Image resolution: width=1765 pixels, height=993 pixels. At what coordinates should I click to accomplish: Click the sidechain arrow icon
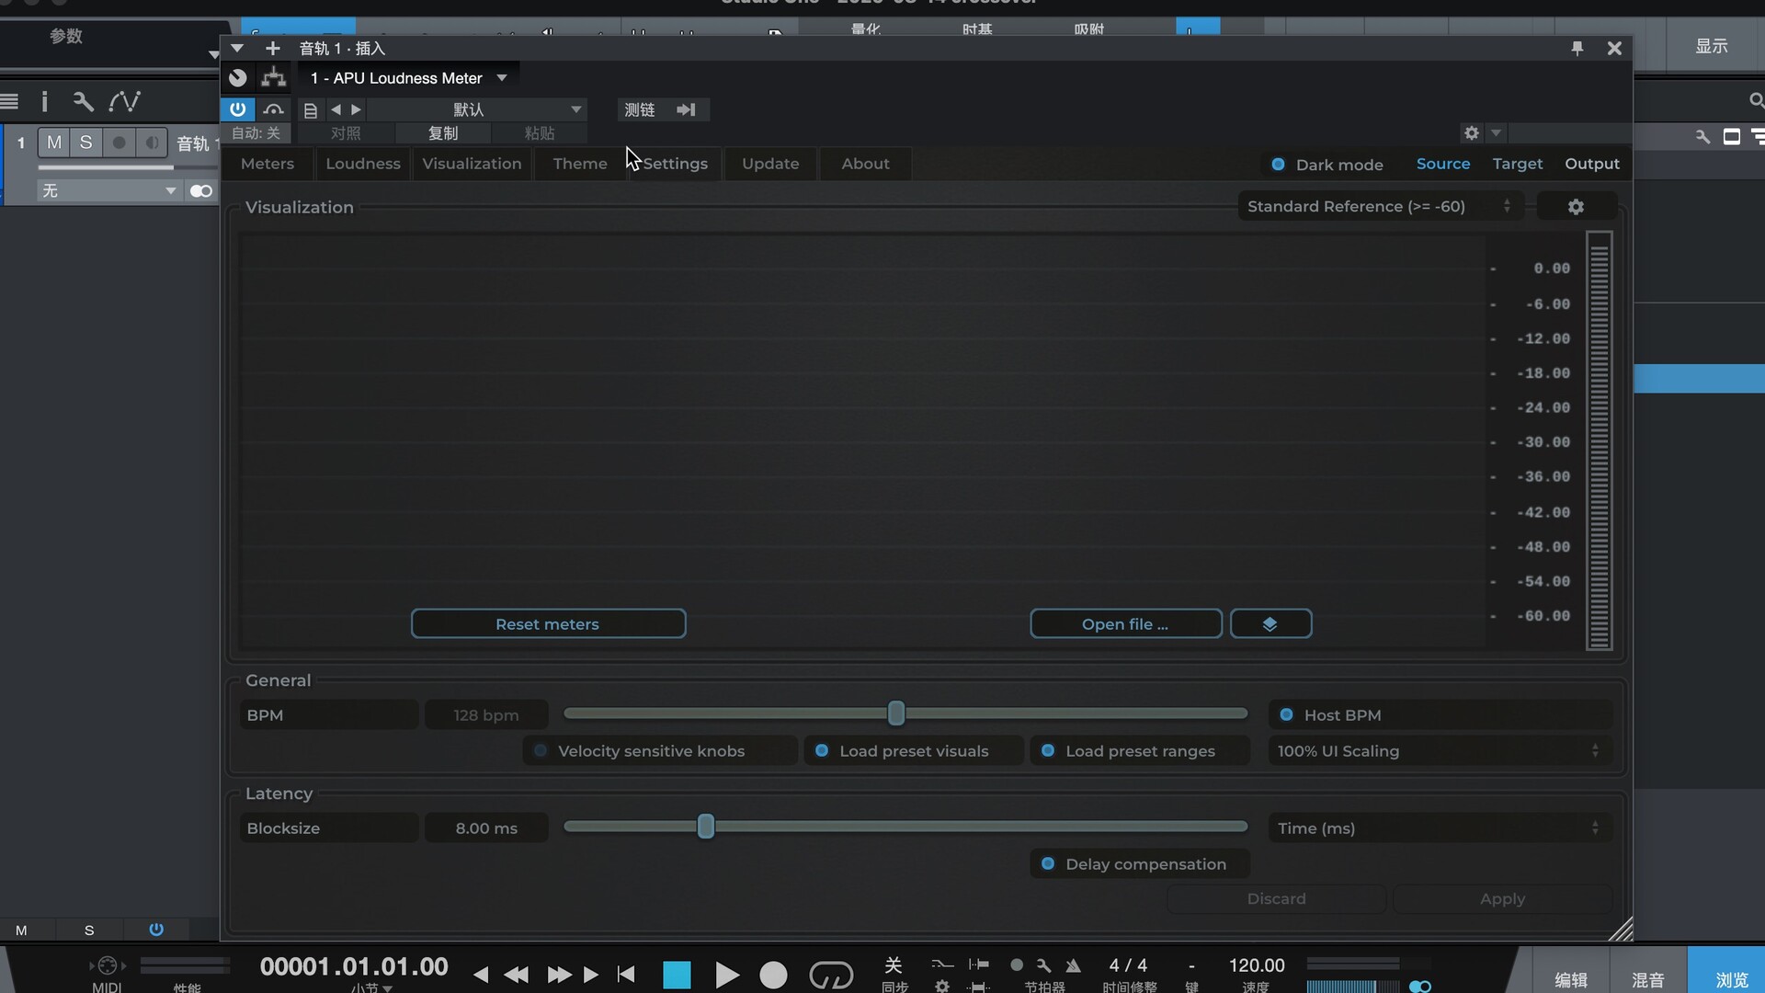tap(686, 109)
